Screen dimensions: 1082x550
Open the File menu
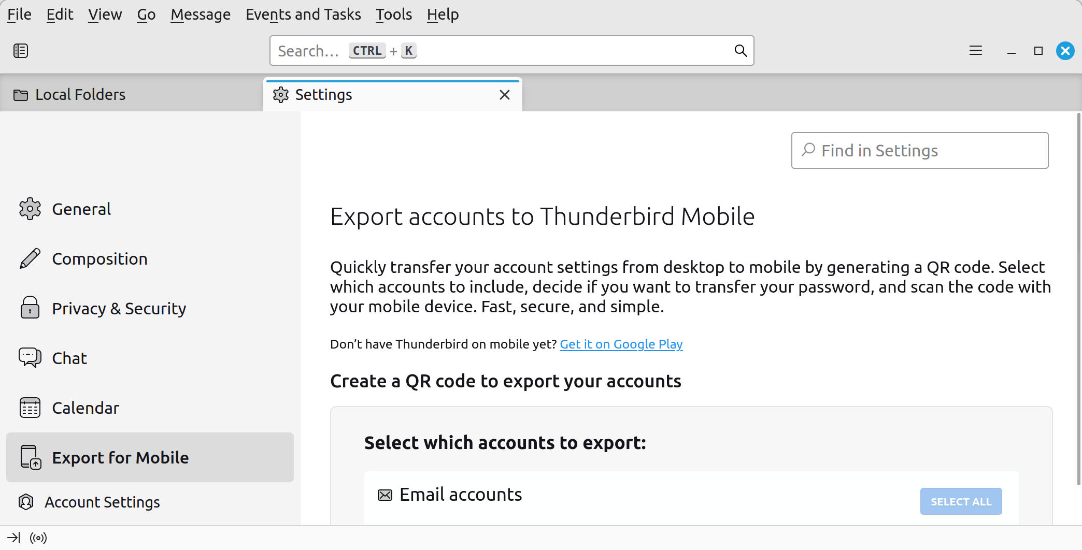click(19, 15)
